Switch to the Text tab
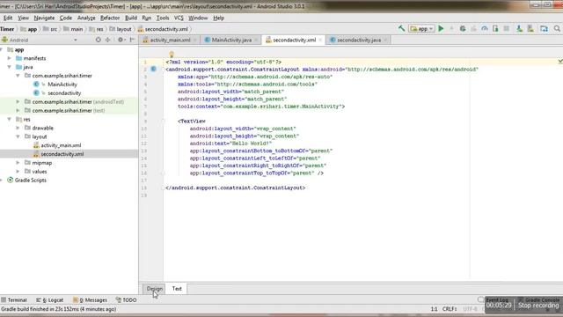This screenshot has width=563, height=317. 177,289
